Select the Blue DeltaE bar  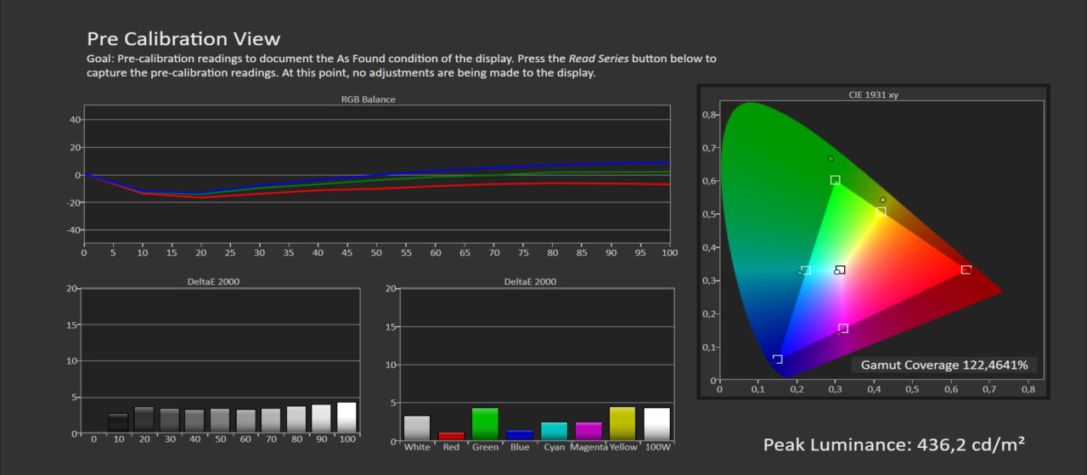[x=519, y=435]
